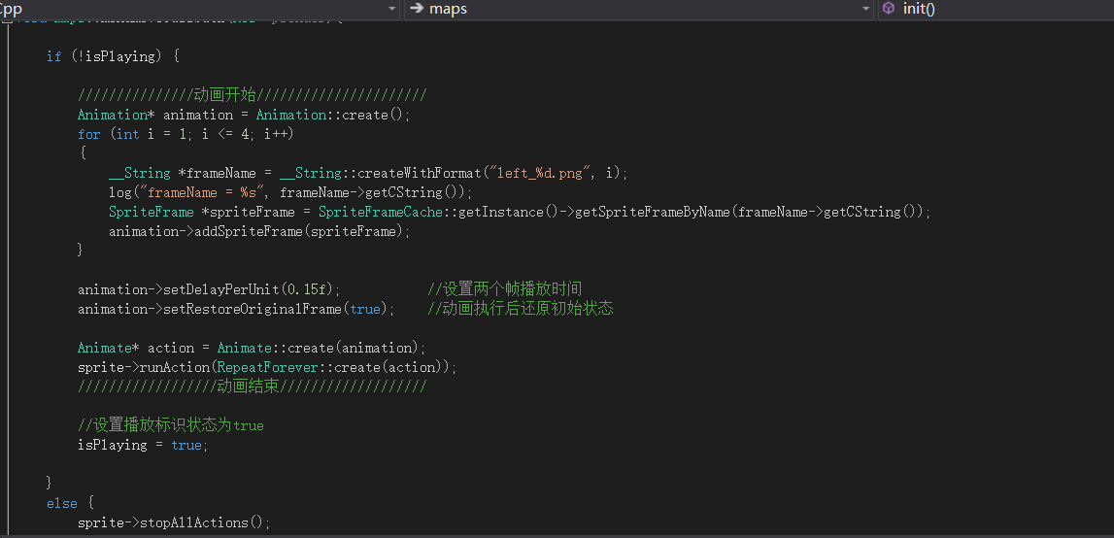Screen dimensions: 1114x538
Task: Click the 'else {' line
Action: pyautogui.click(x=70, y=503)
